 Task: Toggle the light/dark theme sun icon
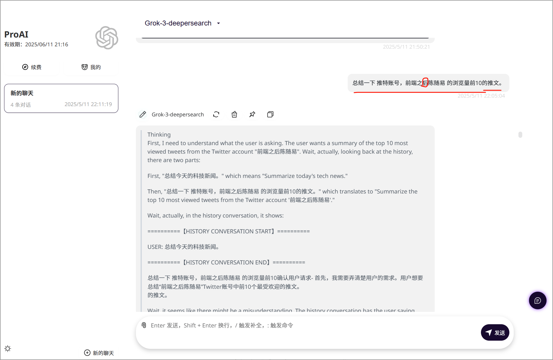8,349
